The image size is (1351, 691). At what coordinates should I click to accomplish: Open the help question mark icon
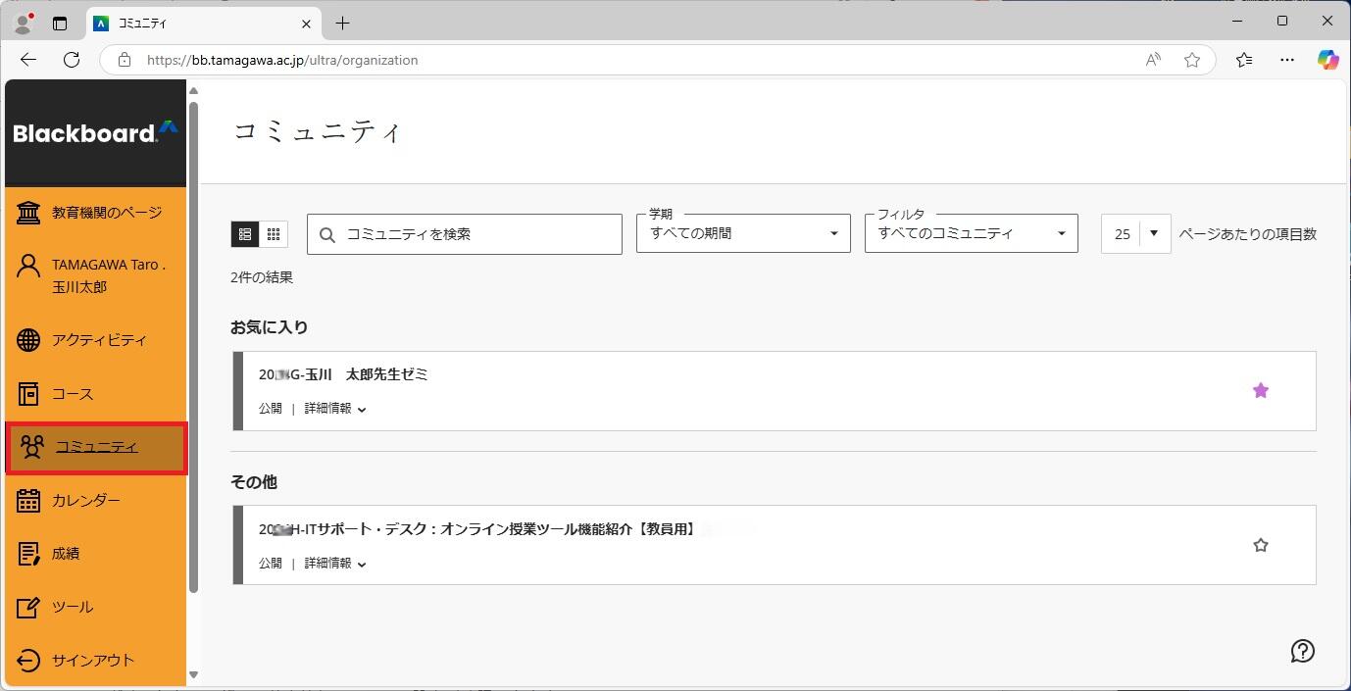pyautogui.click(x=1303, y=651)
